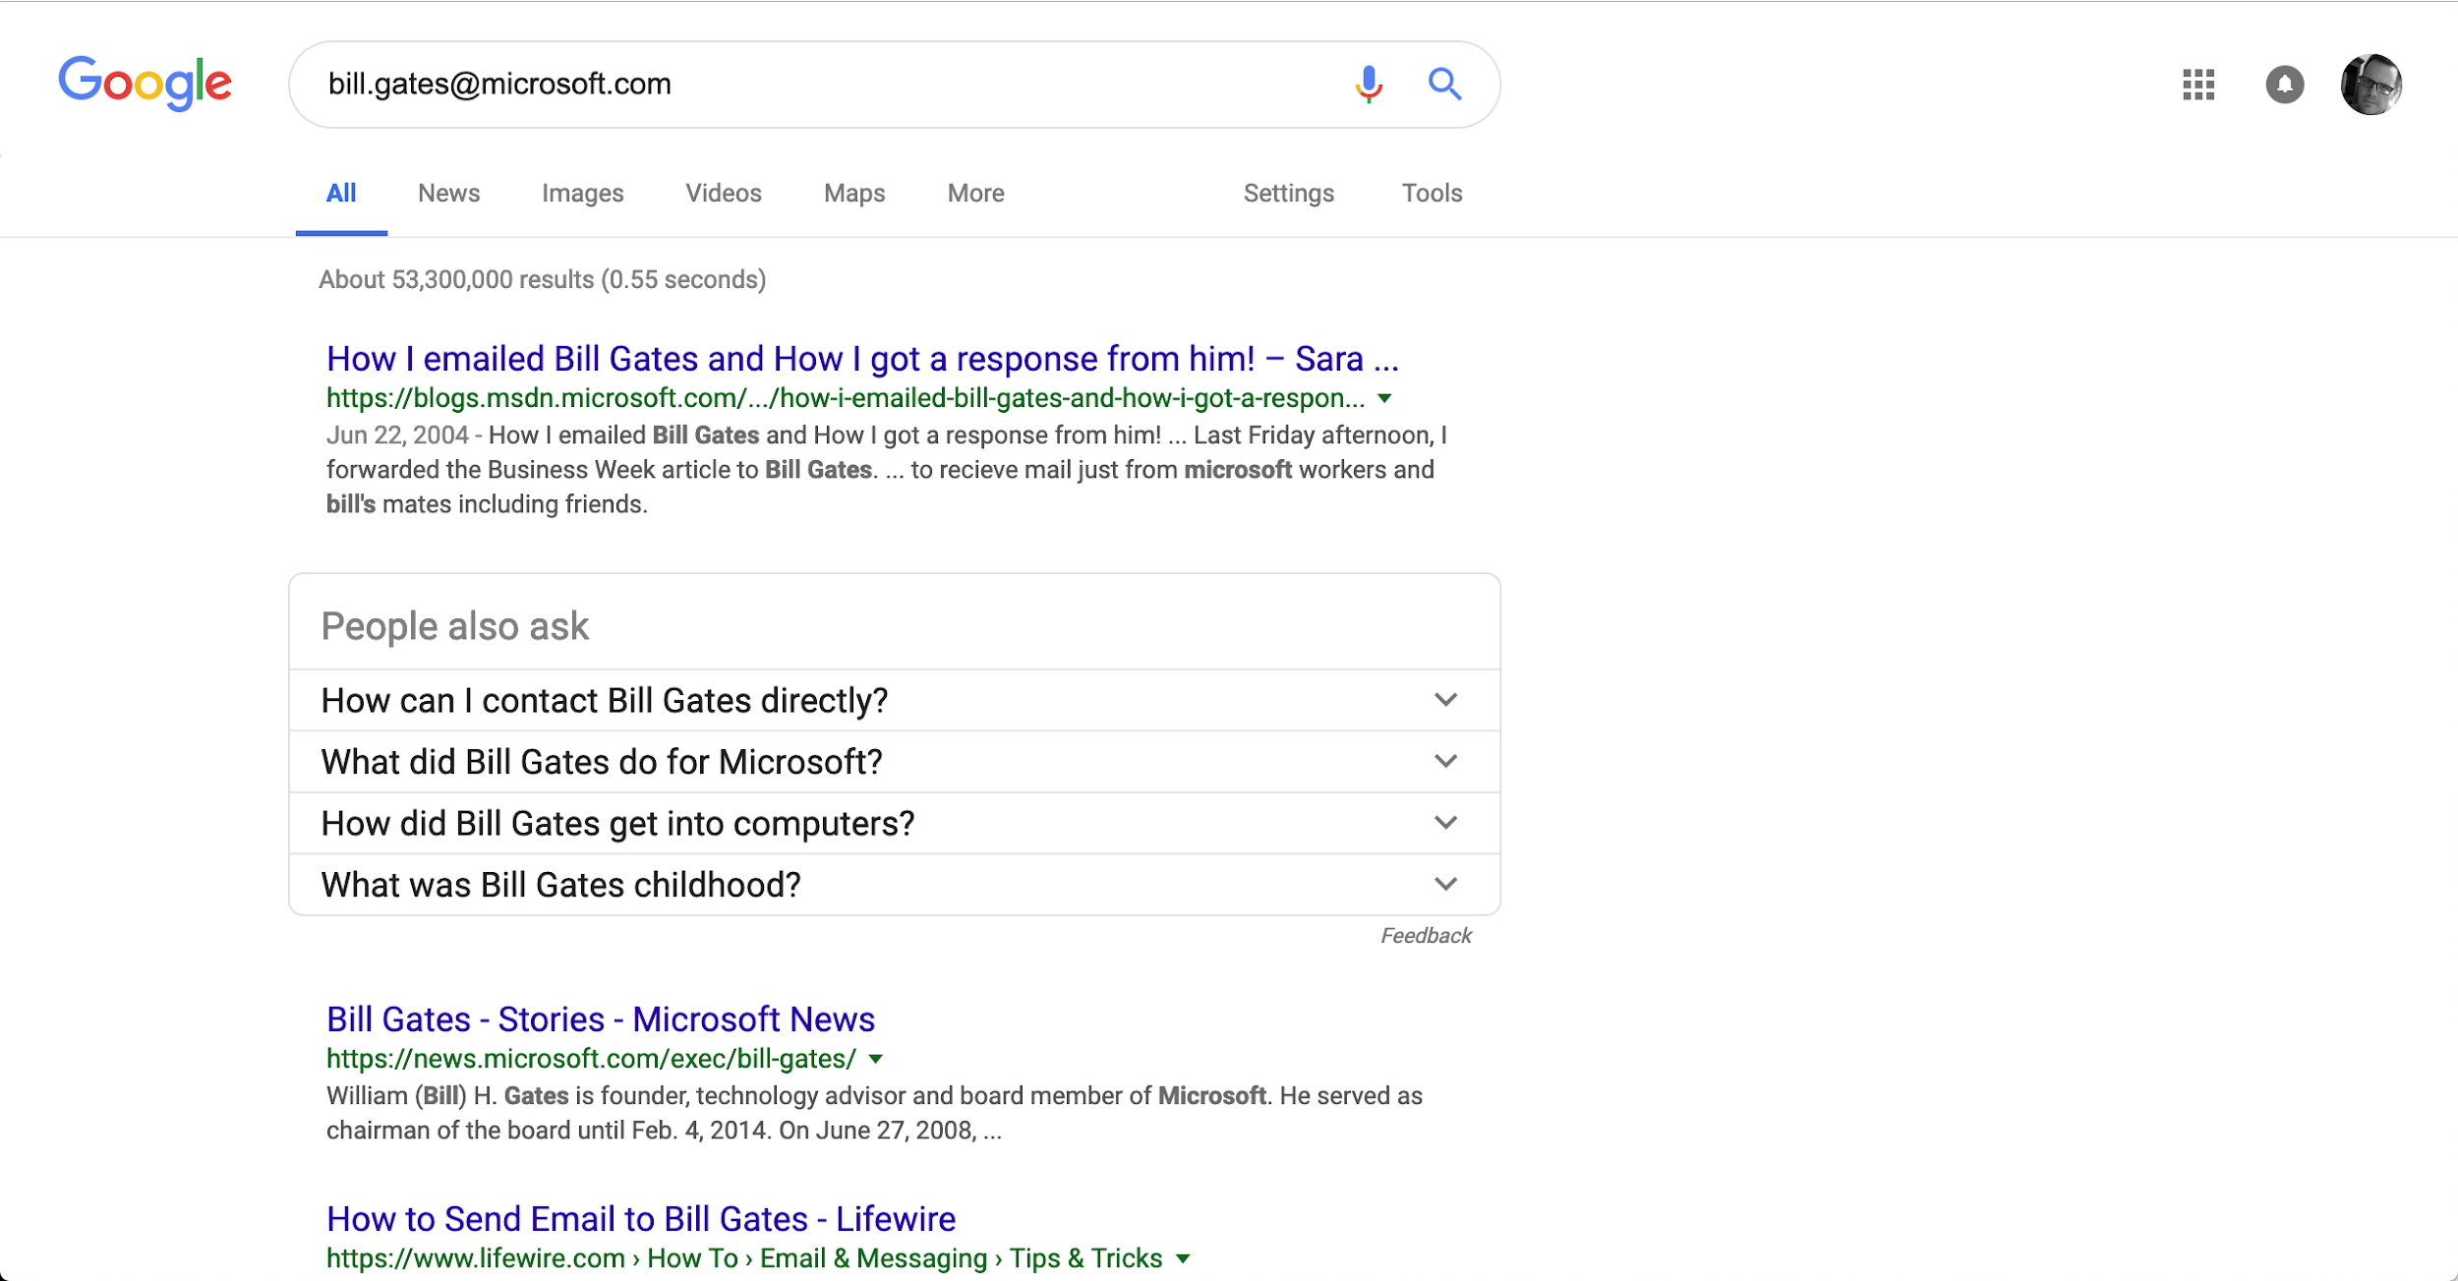
Task: Open 'Bill Gates - Stories - Microsoft News' result
Action: [601, 1019]
